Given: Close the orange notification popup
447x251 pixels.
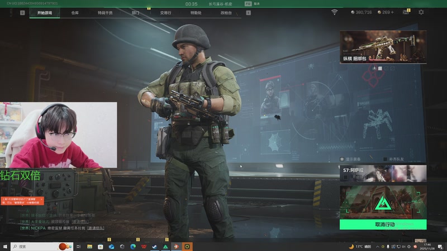Looking at the screenshot, I should tap(41, 199).
